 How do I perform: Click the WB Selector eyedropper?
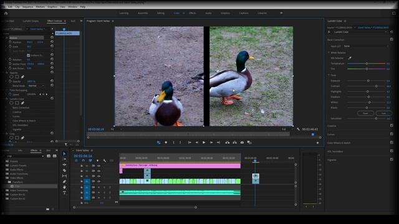350,58
